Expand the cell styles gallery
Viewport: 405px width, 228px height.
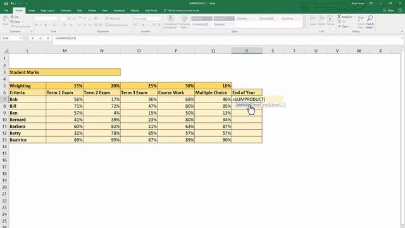(x=304, y=26)
